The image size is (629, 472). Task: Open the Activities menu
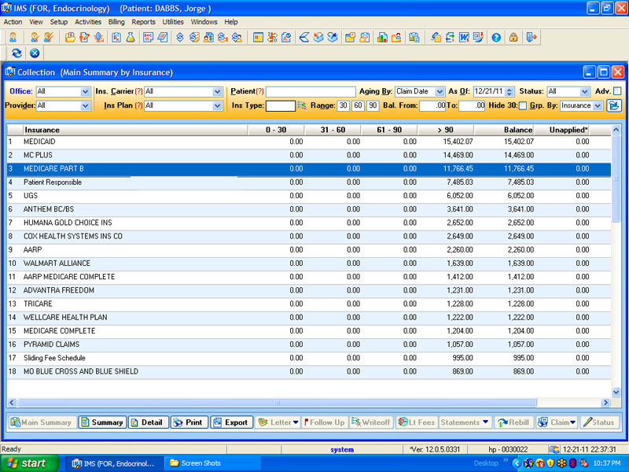(88, 22)
